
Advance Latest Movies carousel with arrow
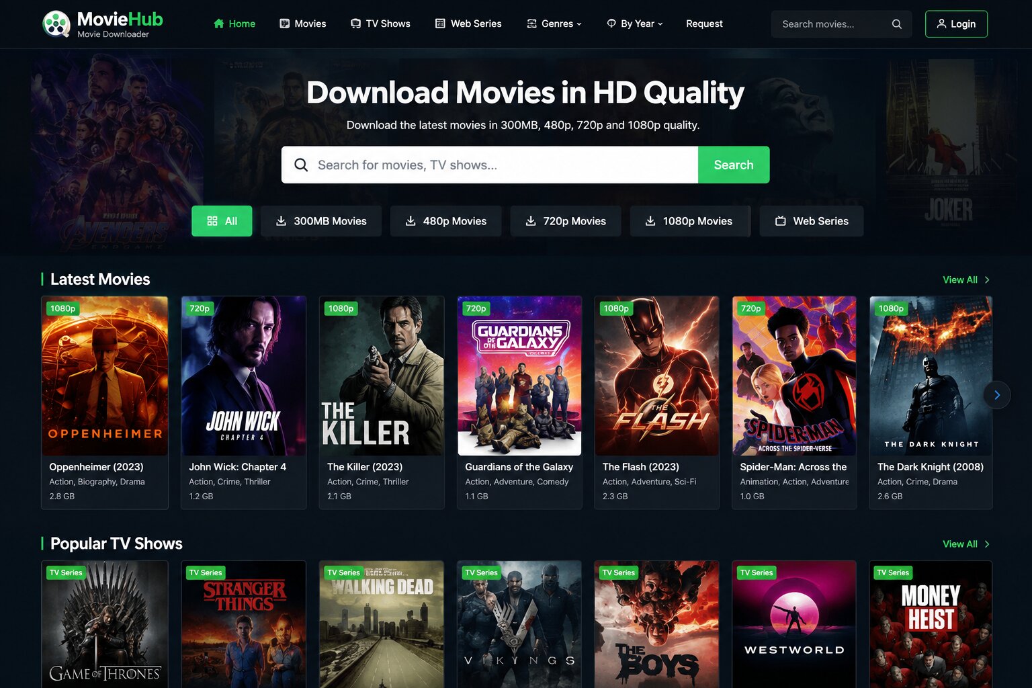pyautogui.click(x=997, y=395)
